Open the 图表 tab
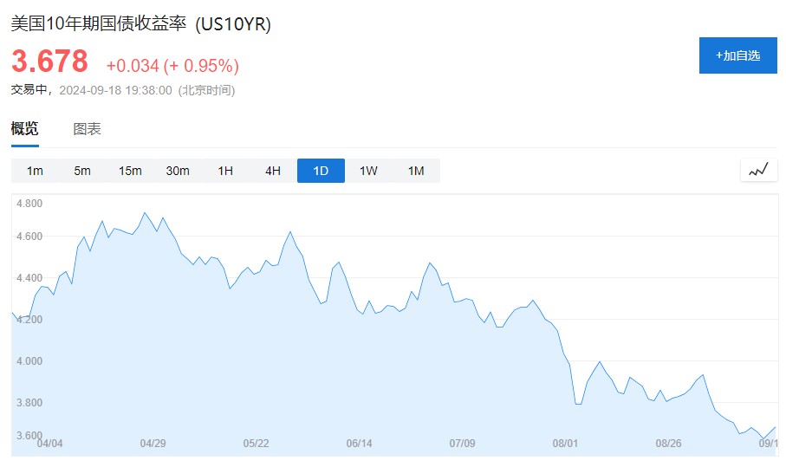Viewport: 786px width, 467px height. pos(87,129)
